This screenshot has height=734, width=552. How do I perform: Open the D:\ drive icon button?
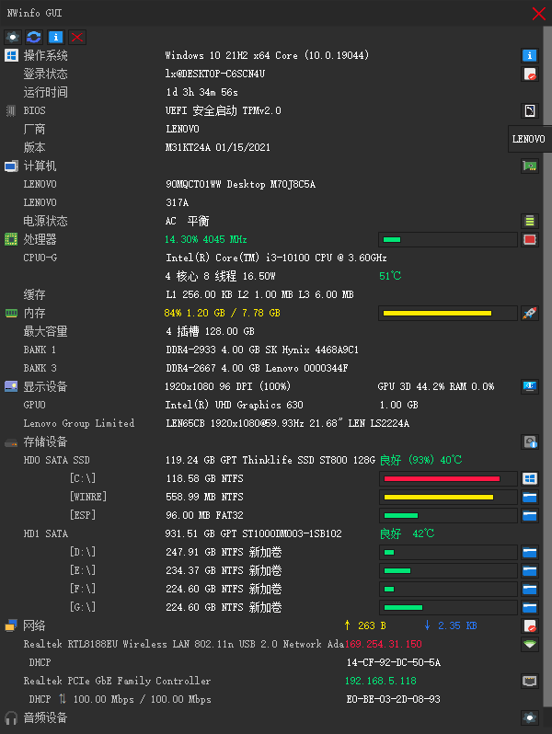pyautogui.click(x=530, y=552)
